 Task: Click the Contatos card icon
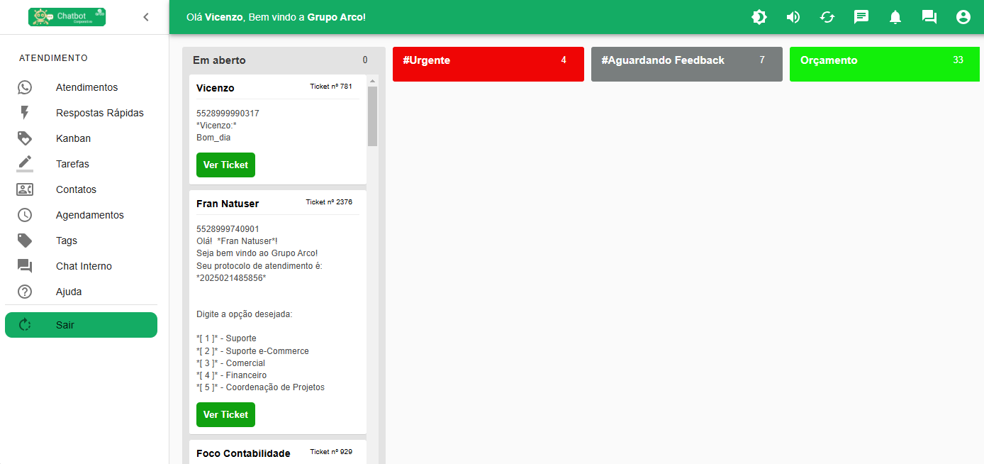pyautogui.click(x=25, y=189)
